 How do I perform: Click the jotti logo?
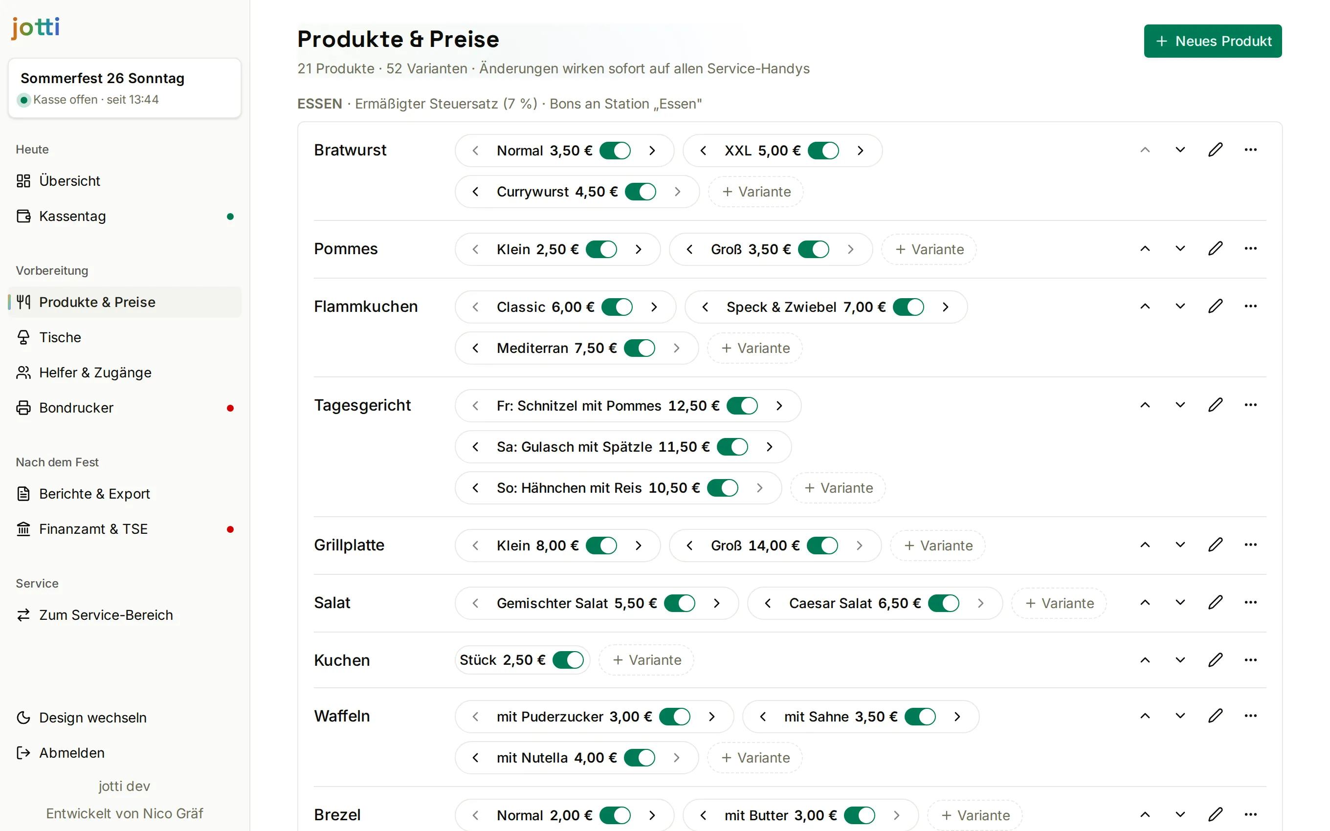(36, 27)
